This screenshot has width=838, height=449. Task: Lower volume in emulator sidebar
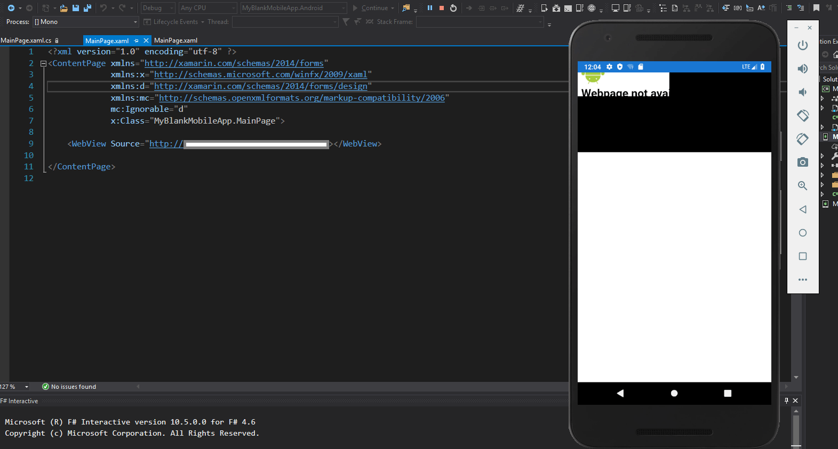point(802,92)
